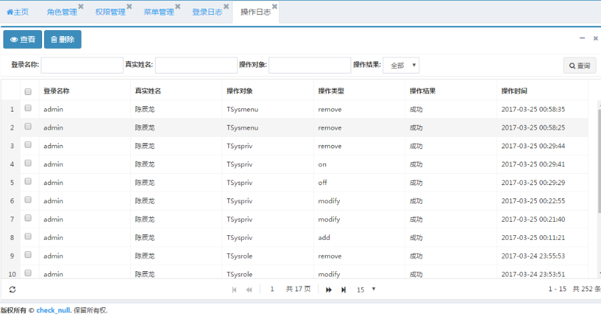Toggle the select-all checkbox in the header
Image resolution: width=601 pixels, height=316 pixels.
28,92
